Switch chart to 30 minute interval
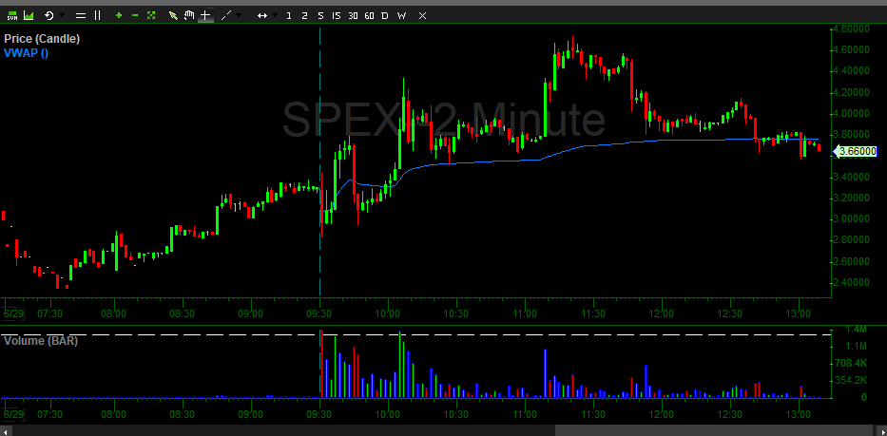The height and width of the screenshot is (436, 887). [x=353, y=16]
